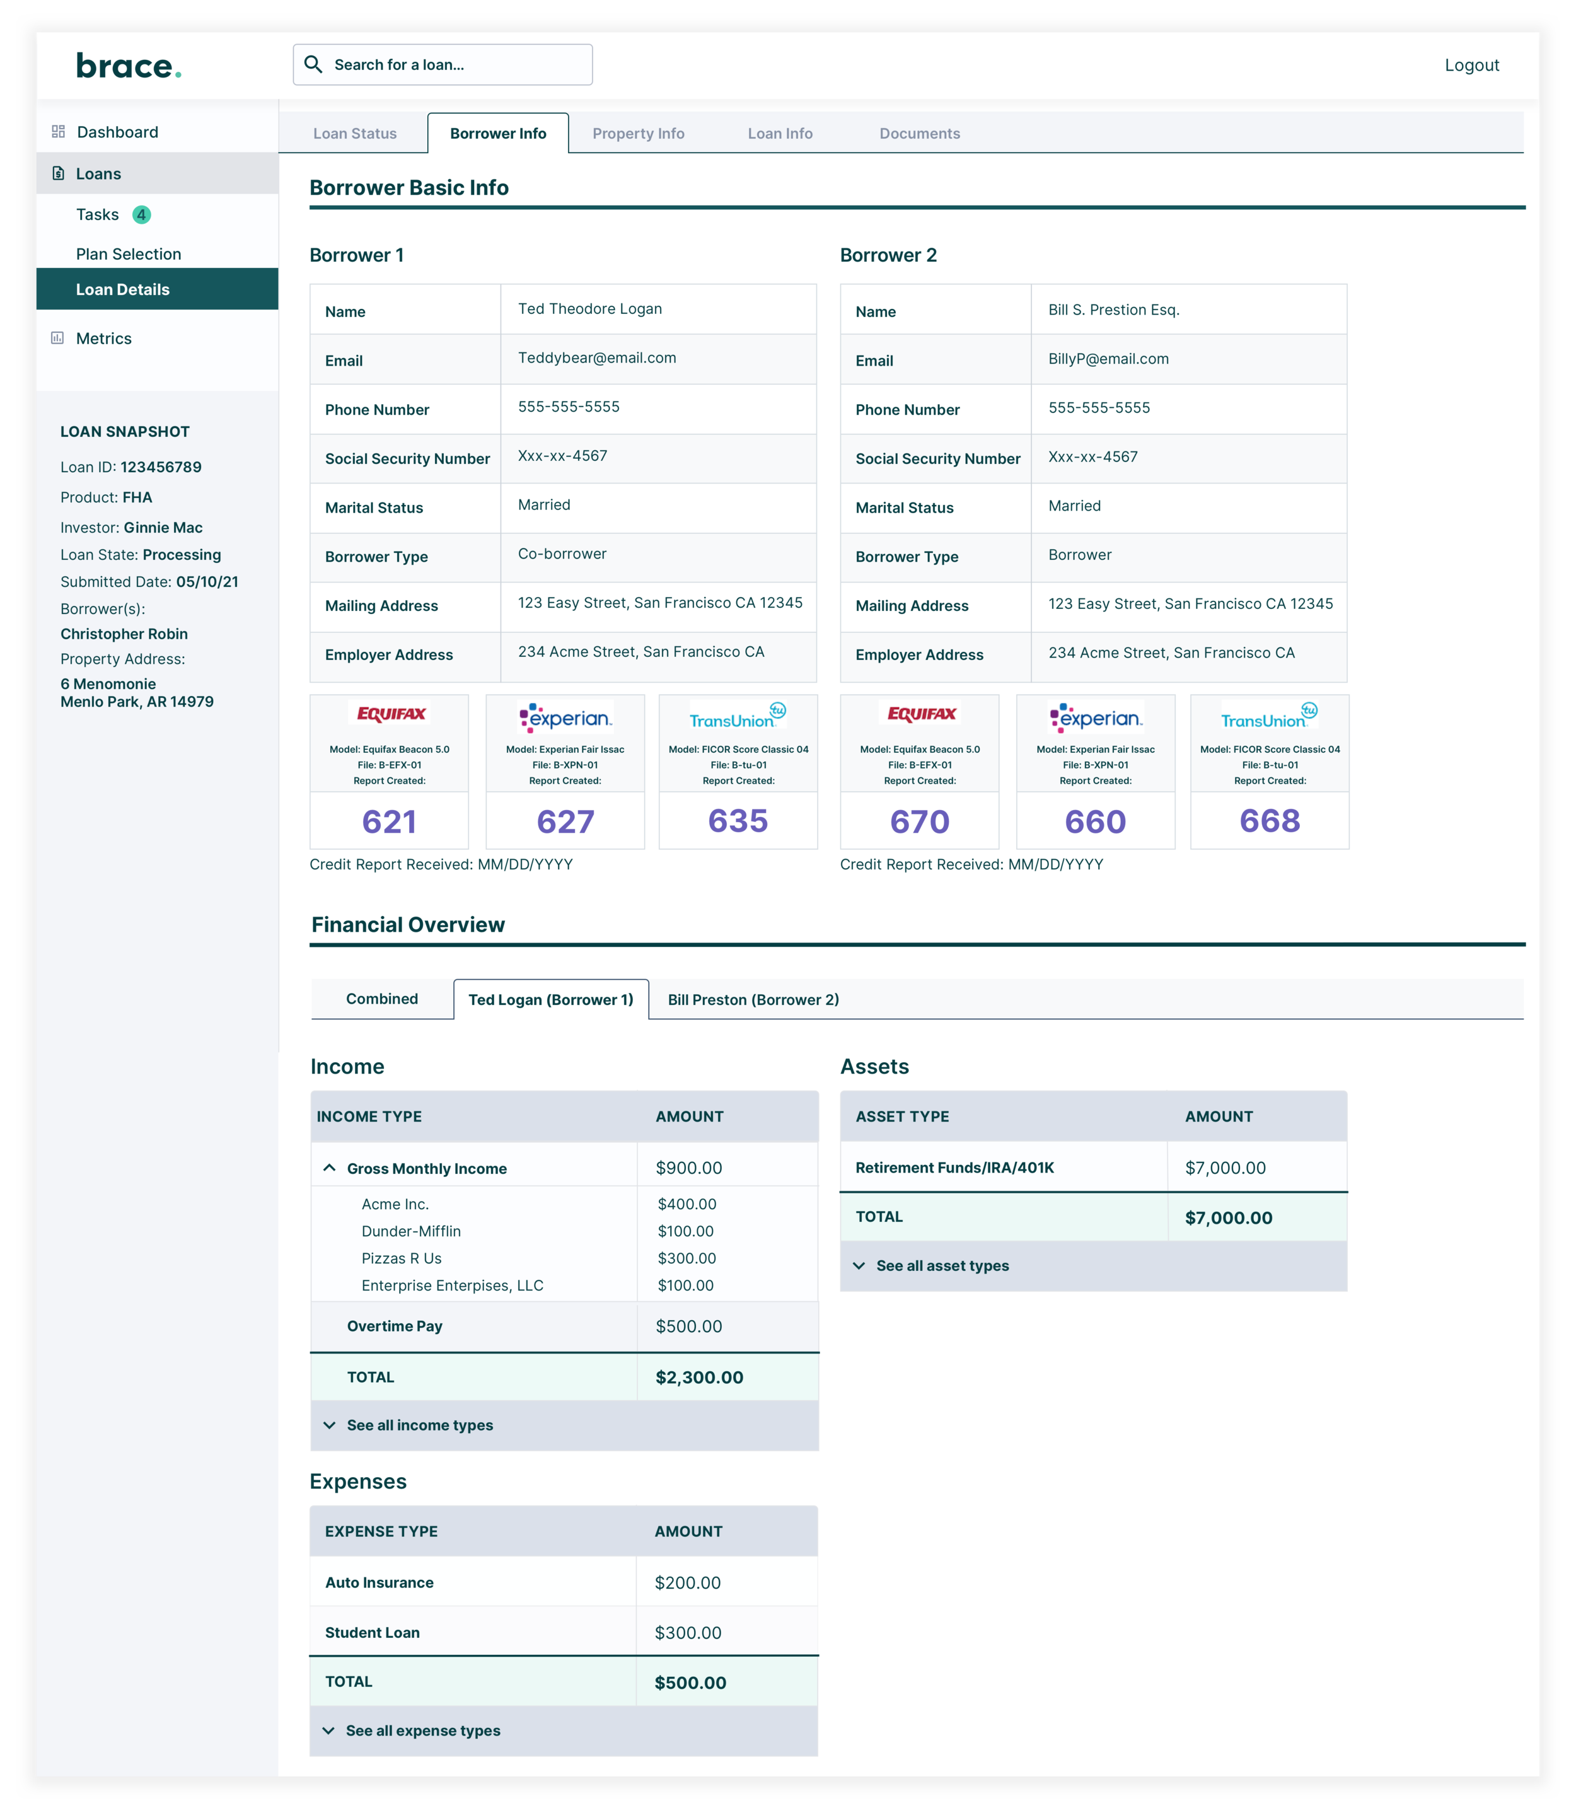This screenshot has width=1576, height=1815.
Task: Collapse the Gross Monthly Income row
Action: pos(330,1168)
